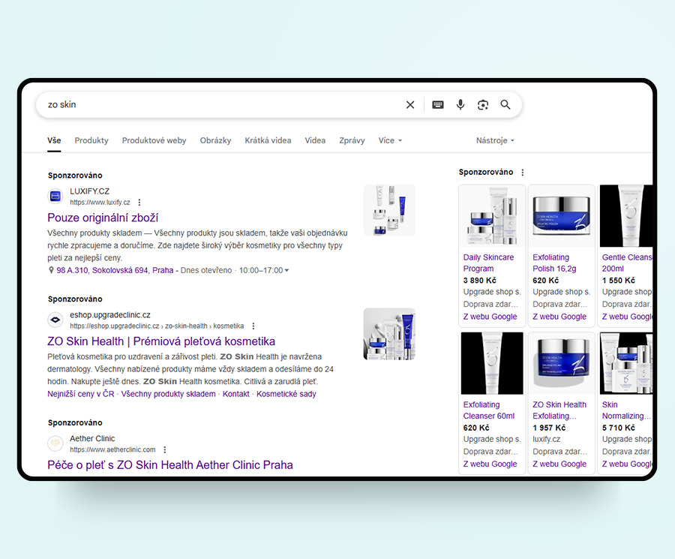Open Exfoliating Polish 16,2g product image
Screen dimensions: 675x559
click(x=561, y=216)
